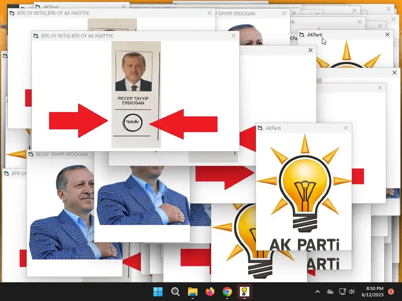Select the RECEP TAYYIP ERDOGAN window title text
The height and width of the screenshot is (301, 402).
click(x=62, y=154)
